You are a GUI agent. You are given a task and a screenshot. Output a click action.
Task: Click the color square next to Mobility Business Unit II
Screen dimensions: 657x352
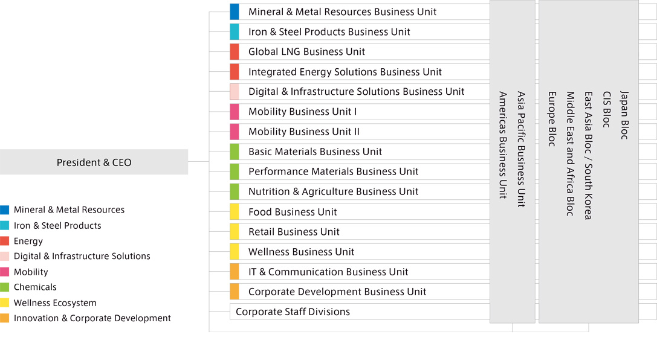pos(235,131)
